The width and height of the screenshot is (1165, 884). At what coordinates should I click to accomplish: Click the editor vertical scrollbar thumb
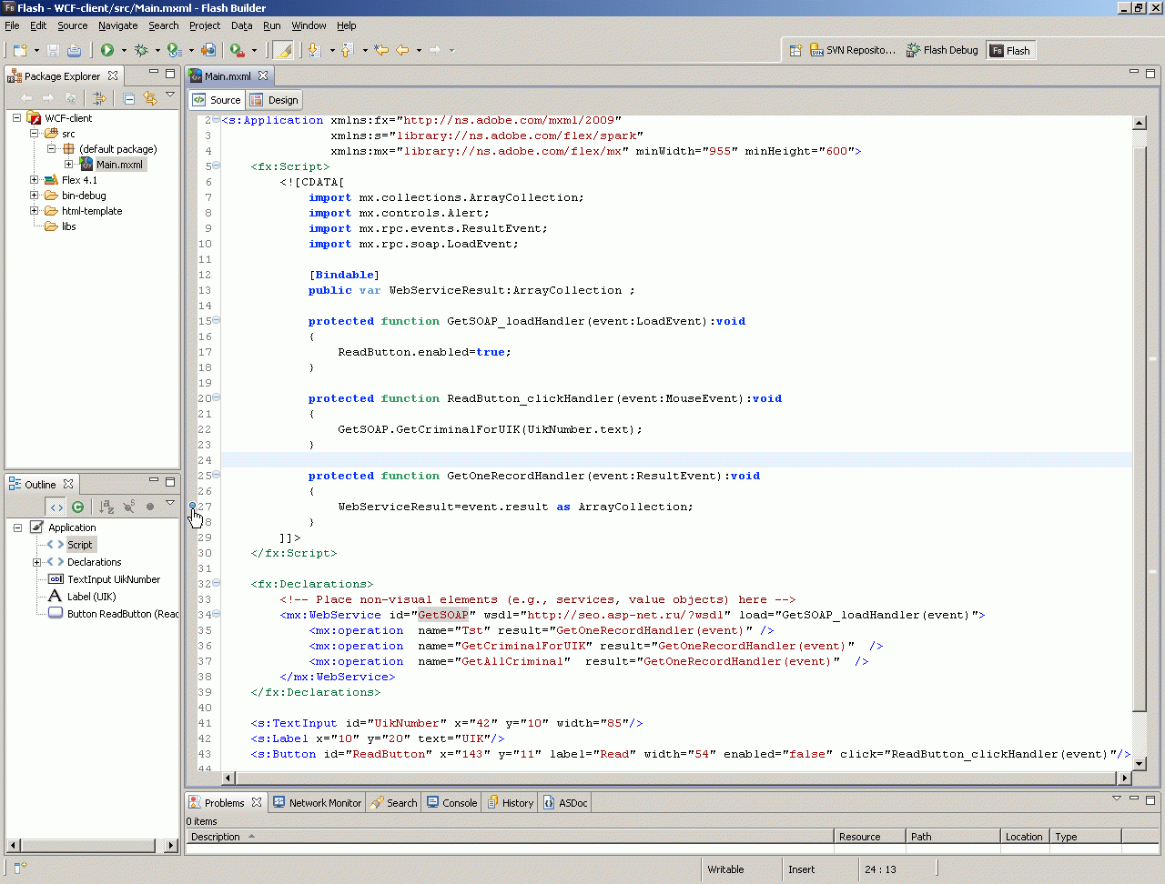1139,427
